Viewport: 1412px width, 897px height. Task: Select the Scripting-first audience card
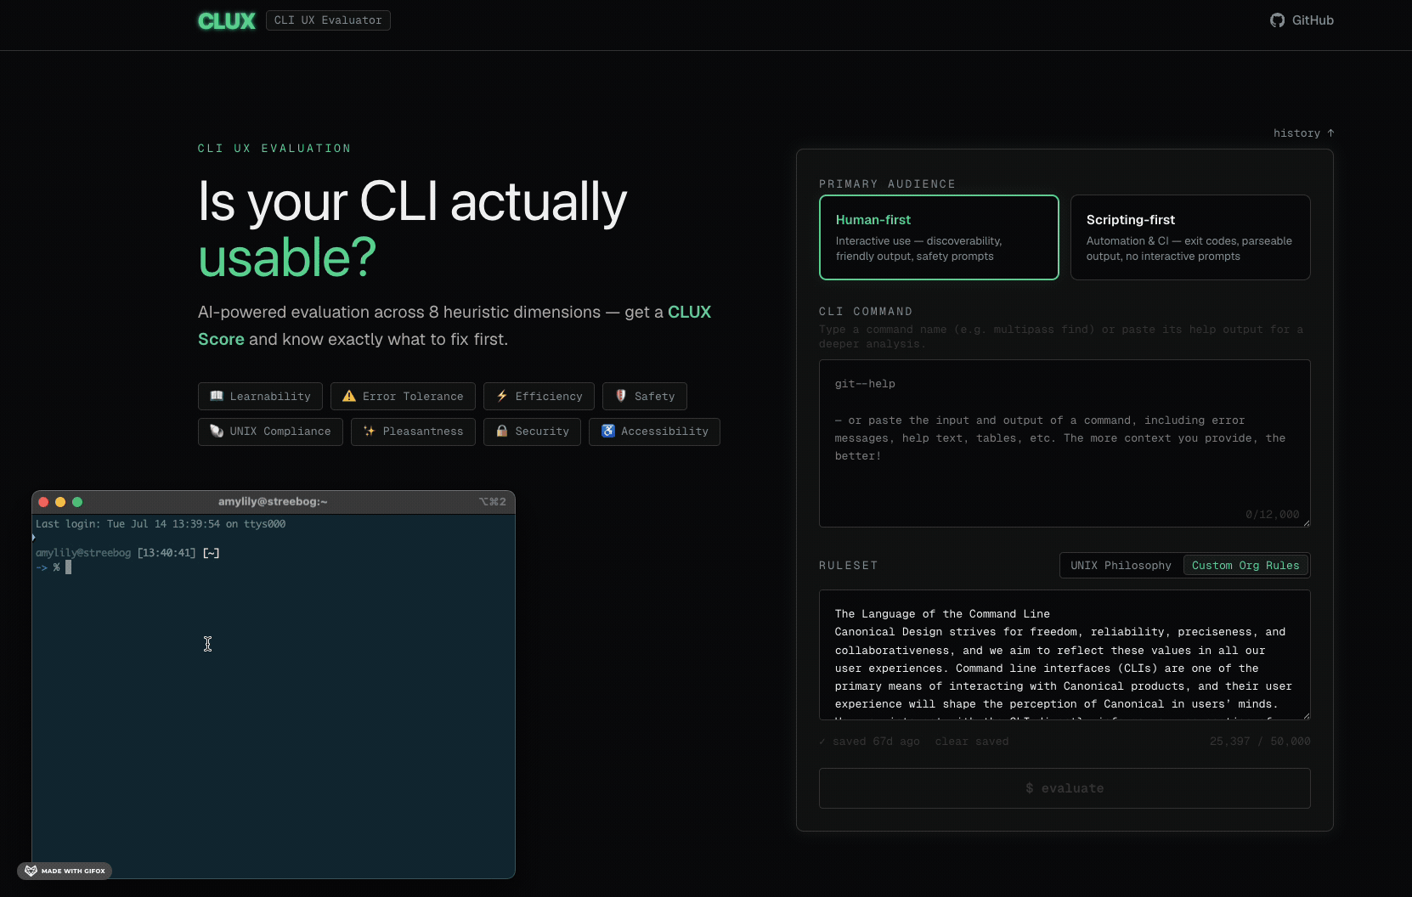1190,237
